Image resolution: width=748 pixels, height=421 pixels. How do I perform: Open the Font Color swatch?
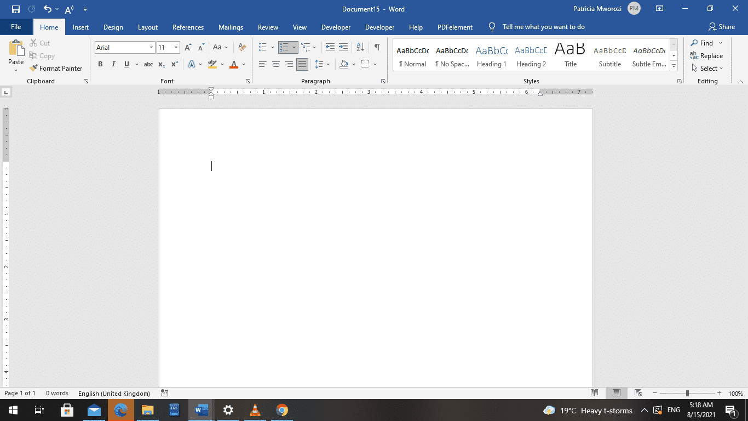pyautogui.click(x=233, y=64)
